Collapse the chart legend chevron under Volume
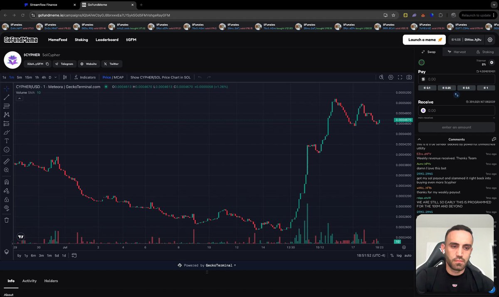 pos(19,98)
